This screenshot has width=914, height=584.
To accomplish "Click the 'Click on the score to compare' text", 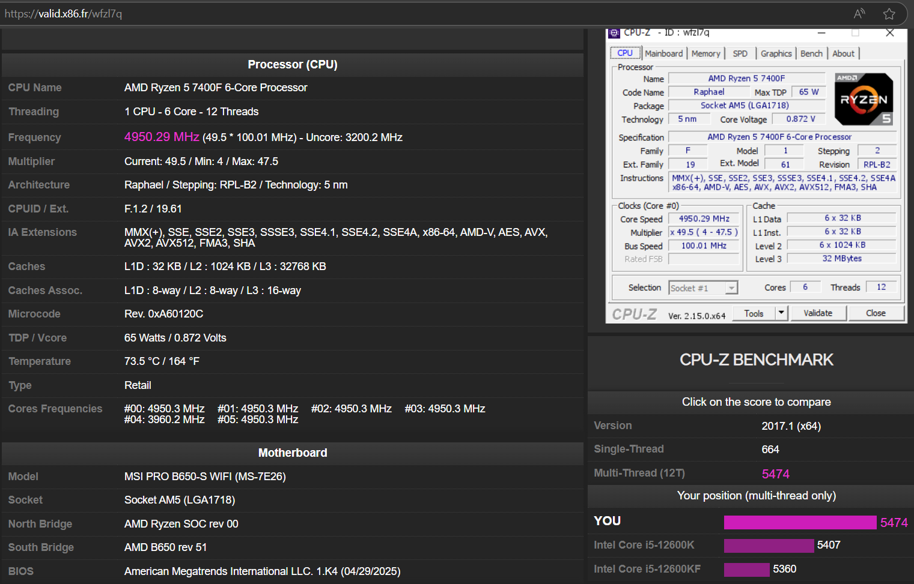I will pyautogui.click(x=757, y=402).
